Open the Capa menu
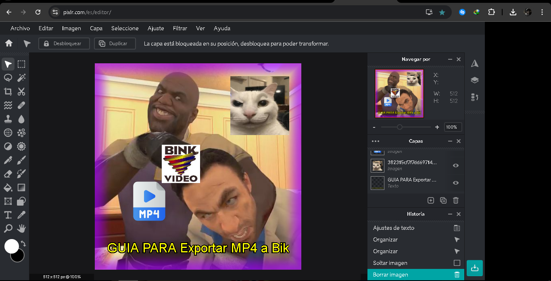The image size is (551, 281). 96,28
